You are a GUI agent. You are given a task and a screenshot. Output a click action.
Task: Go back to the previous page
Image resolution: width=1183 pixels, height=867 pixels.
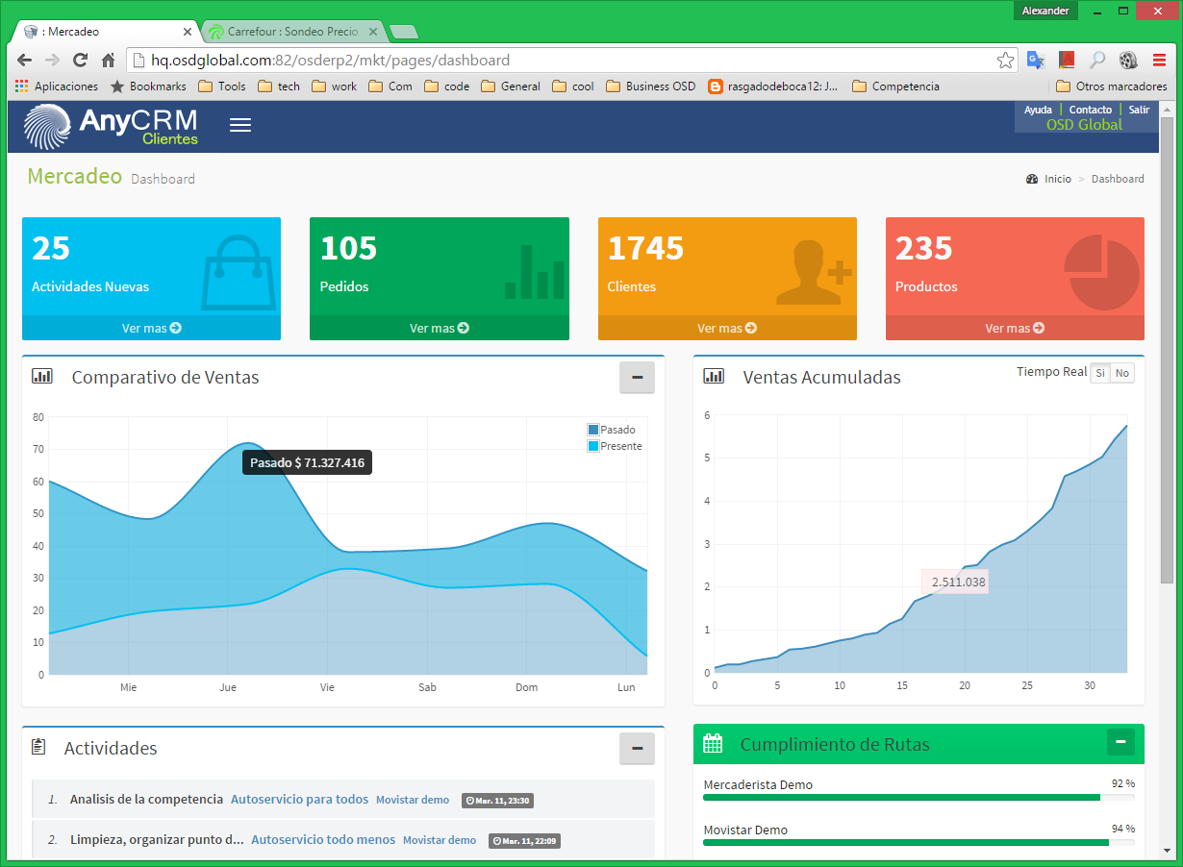point(25,60)
